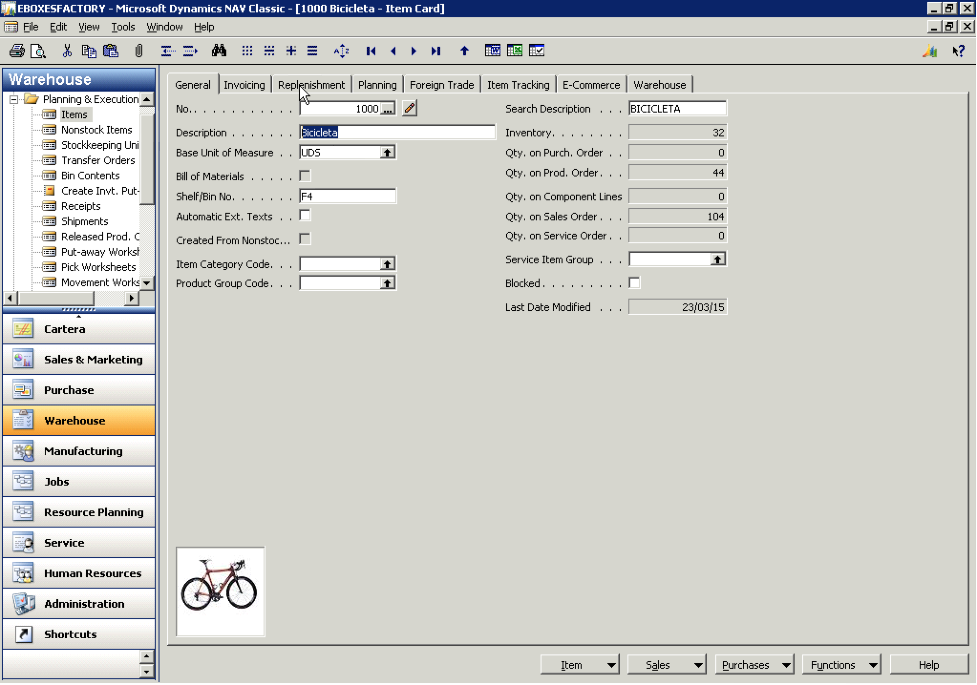Switch to the Foreign Trade tab
Screen dimensions: 977x685
[442, 85]
